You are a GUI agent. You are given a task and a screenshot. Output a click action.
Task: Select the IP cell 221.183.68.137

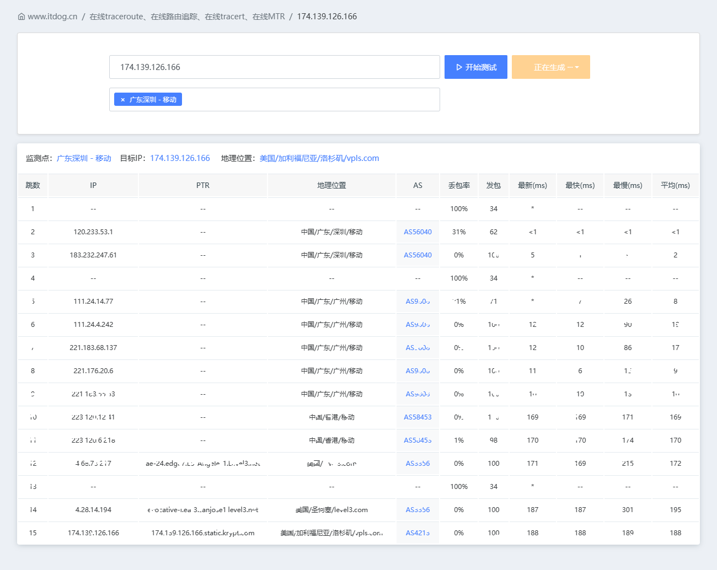pos(93,348)
